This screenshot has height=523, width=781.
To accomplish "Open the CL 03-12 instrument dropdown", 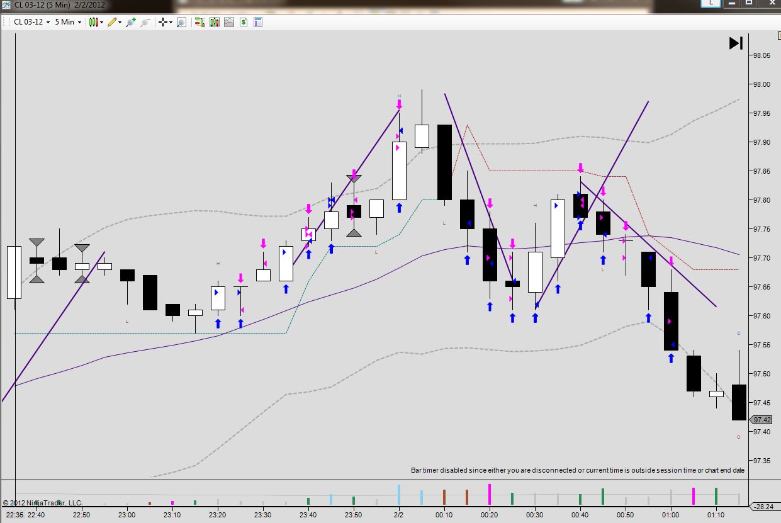I will click(x=32, y=22).
